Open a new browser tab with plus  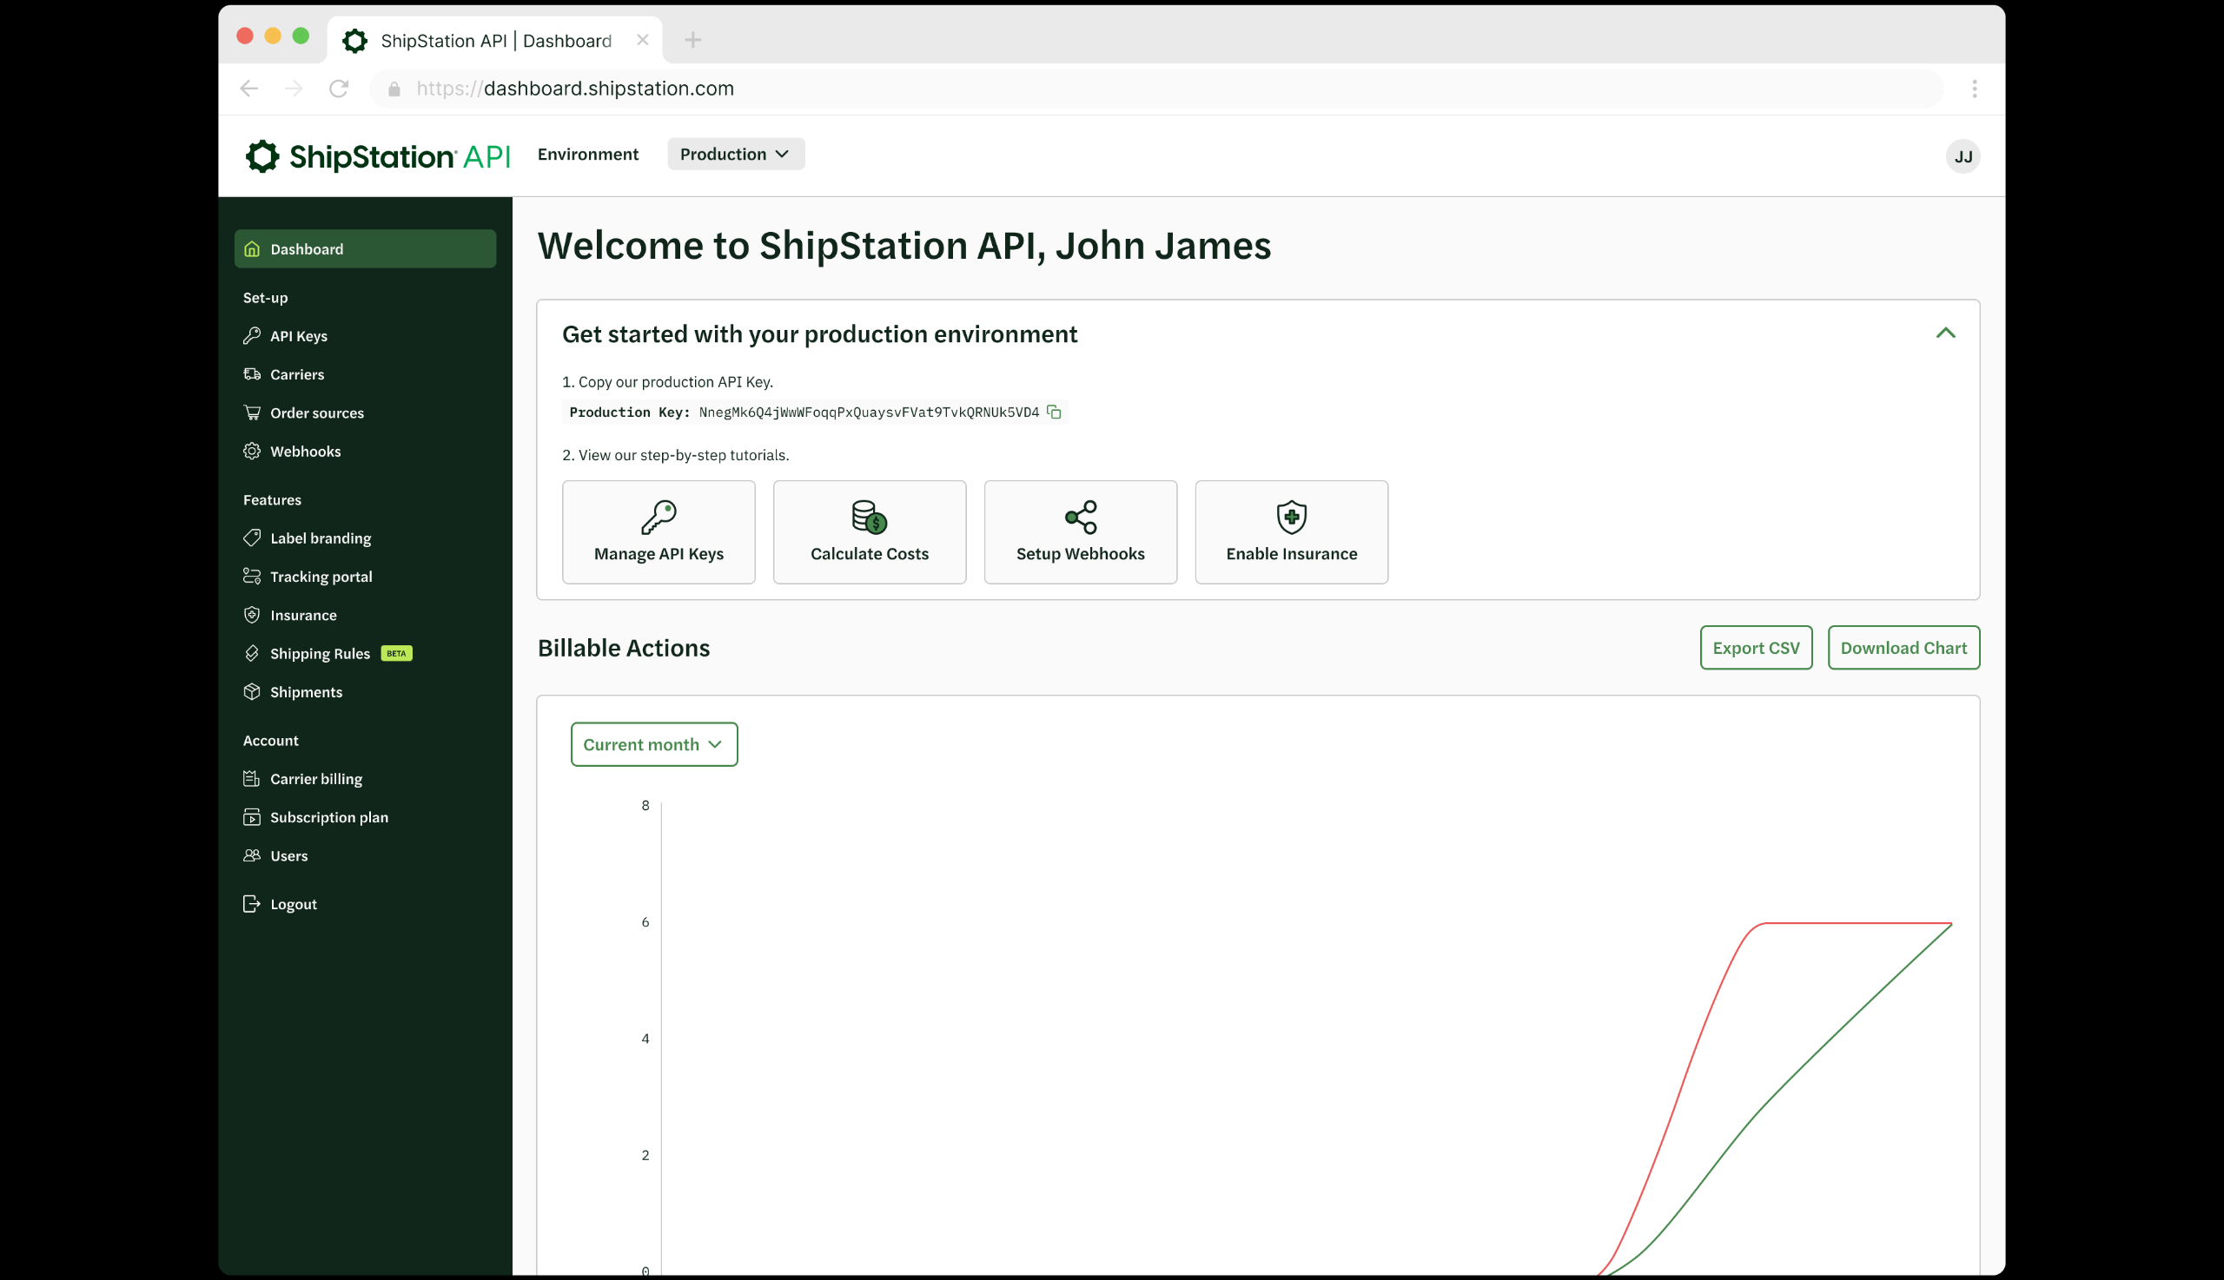693,41
